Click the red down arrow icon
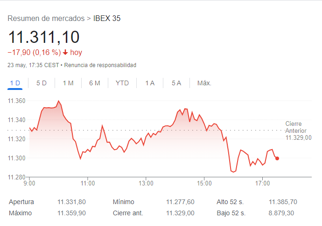This screenshot has height=226, width=322. click(x=65, y=53)
